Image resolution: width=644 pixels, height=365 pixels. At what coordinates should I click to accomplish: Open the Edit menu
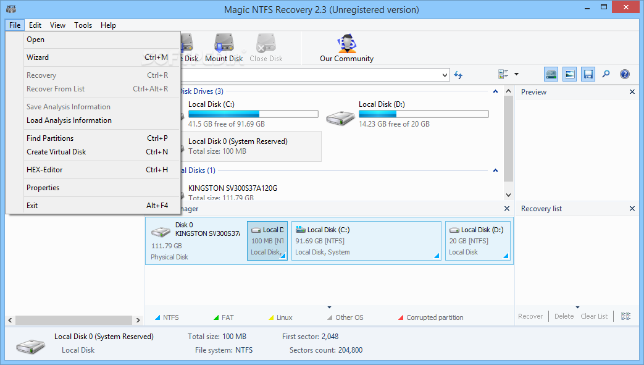[x=35, y=25]
